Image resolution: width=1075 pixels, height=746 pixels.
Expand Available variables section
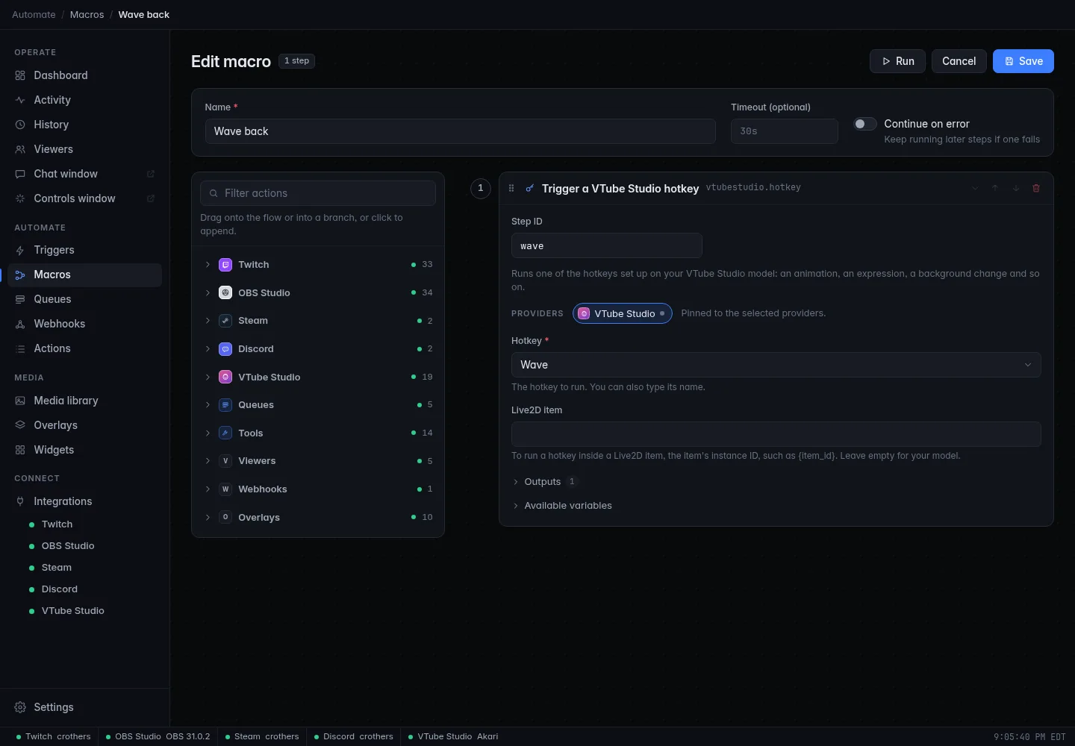(x=562, y=506)
